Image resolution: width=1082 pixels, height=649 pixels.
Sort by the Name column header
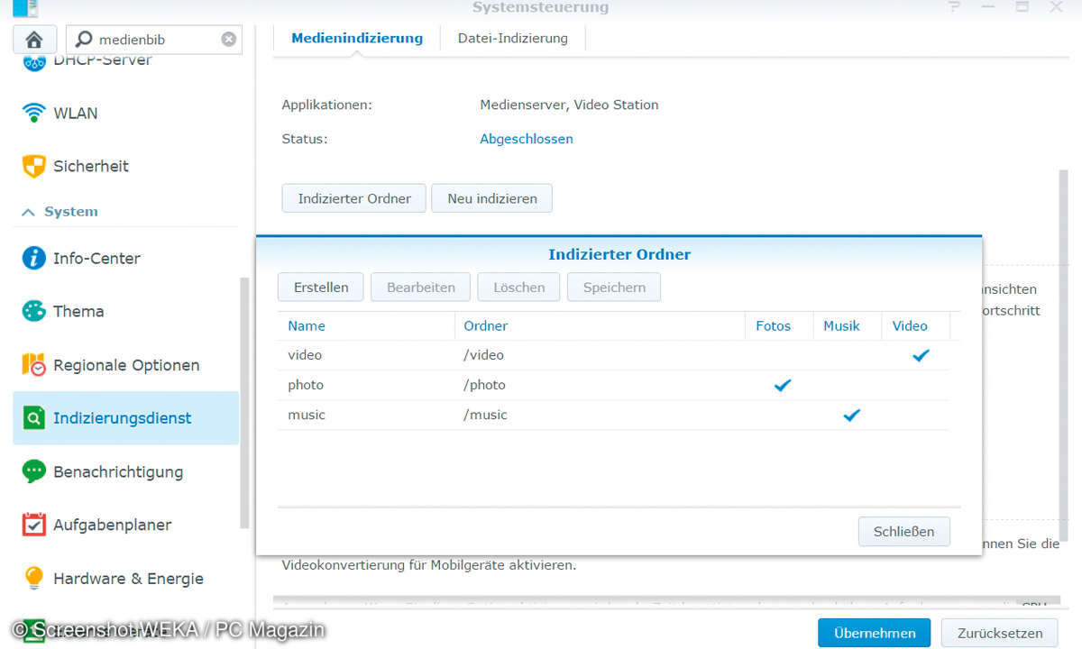[x=366, y=326]
